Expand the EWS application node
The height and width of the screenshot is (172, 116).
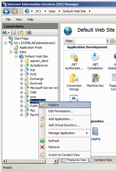tap(22, 74)
